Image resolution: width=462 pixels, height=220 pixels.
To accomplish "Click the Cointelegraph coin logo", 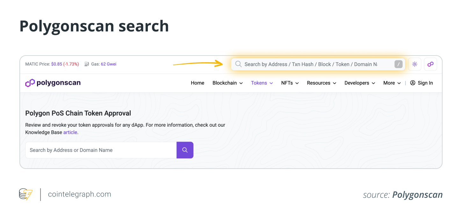I will [25, 194].
